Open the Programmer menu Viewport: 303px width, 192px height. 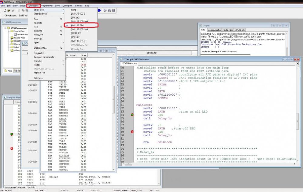pos(46,5)
